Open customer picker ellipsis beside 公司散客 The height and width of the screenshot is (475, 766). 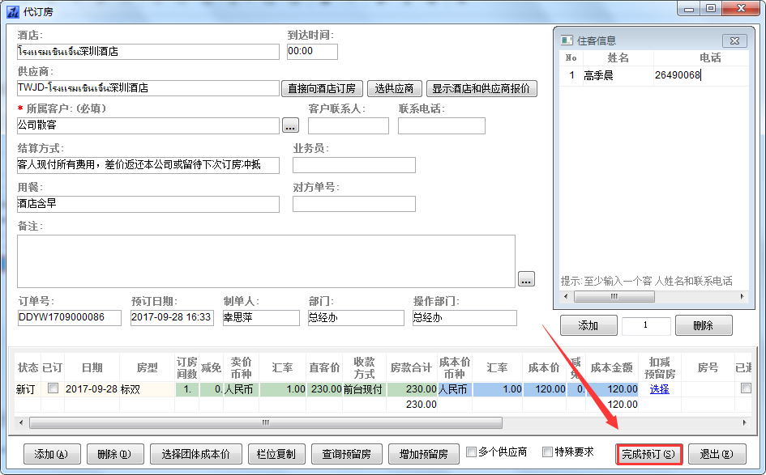[x=290, y=125]
